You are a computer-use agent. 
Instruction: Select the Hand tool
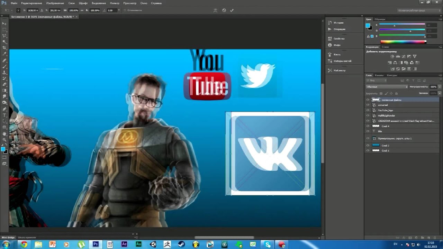click(4, 133)
